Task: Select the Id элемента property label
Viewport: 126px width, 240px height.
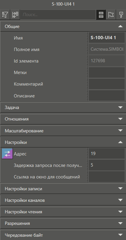Action: coord(26,61)
